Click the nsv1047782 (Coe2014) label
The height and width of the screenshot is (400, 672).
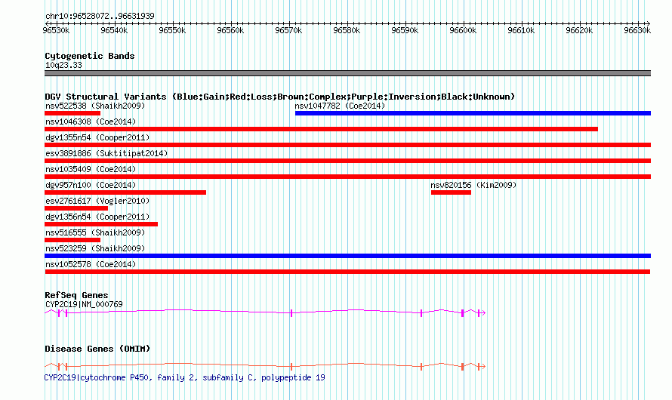point(340,106)
